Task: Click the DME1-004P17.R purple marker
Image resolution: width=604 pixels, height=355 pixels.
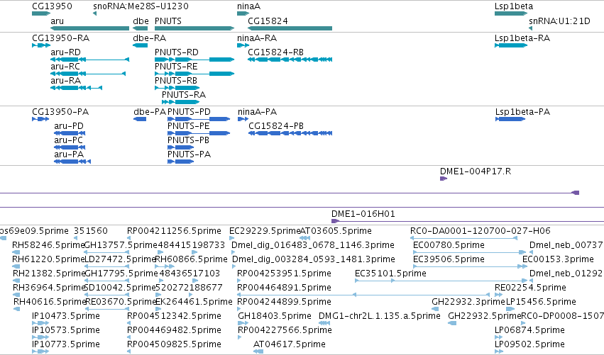Action: pos(444,179)
